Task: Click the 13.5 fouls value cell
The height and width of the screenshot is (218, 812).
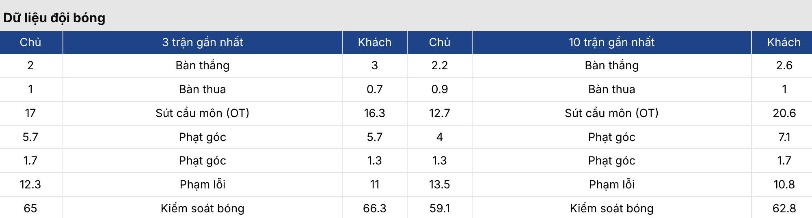Action: [x=439, y=184]
